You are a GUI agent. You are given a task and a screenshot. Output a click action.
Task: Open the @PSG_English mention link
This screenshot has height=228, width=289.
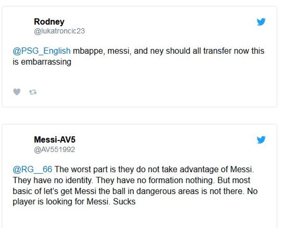pyautogui.click(x=41, y=51)
